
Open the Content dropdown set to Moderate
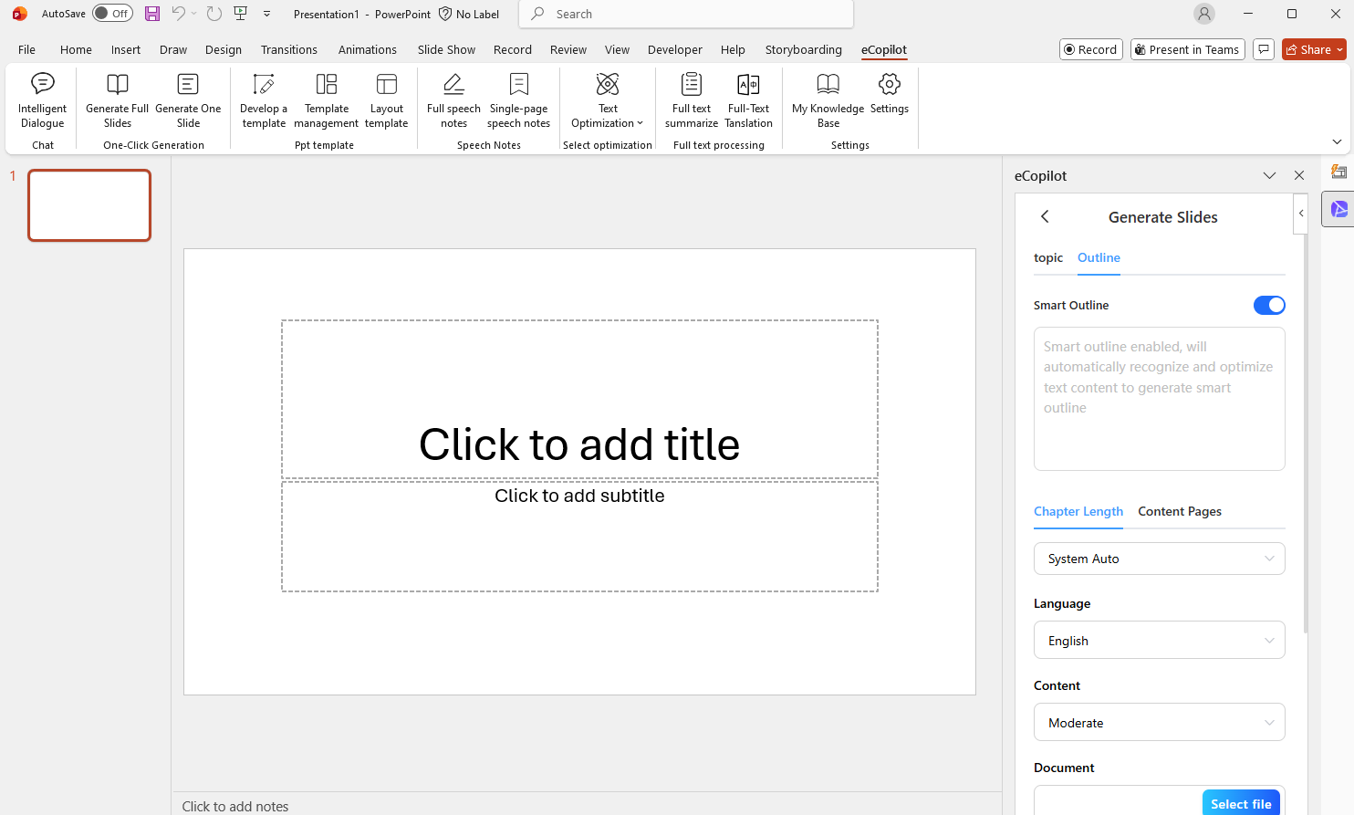(1159, 722)
